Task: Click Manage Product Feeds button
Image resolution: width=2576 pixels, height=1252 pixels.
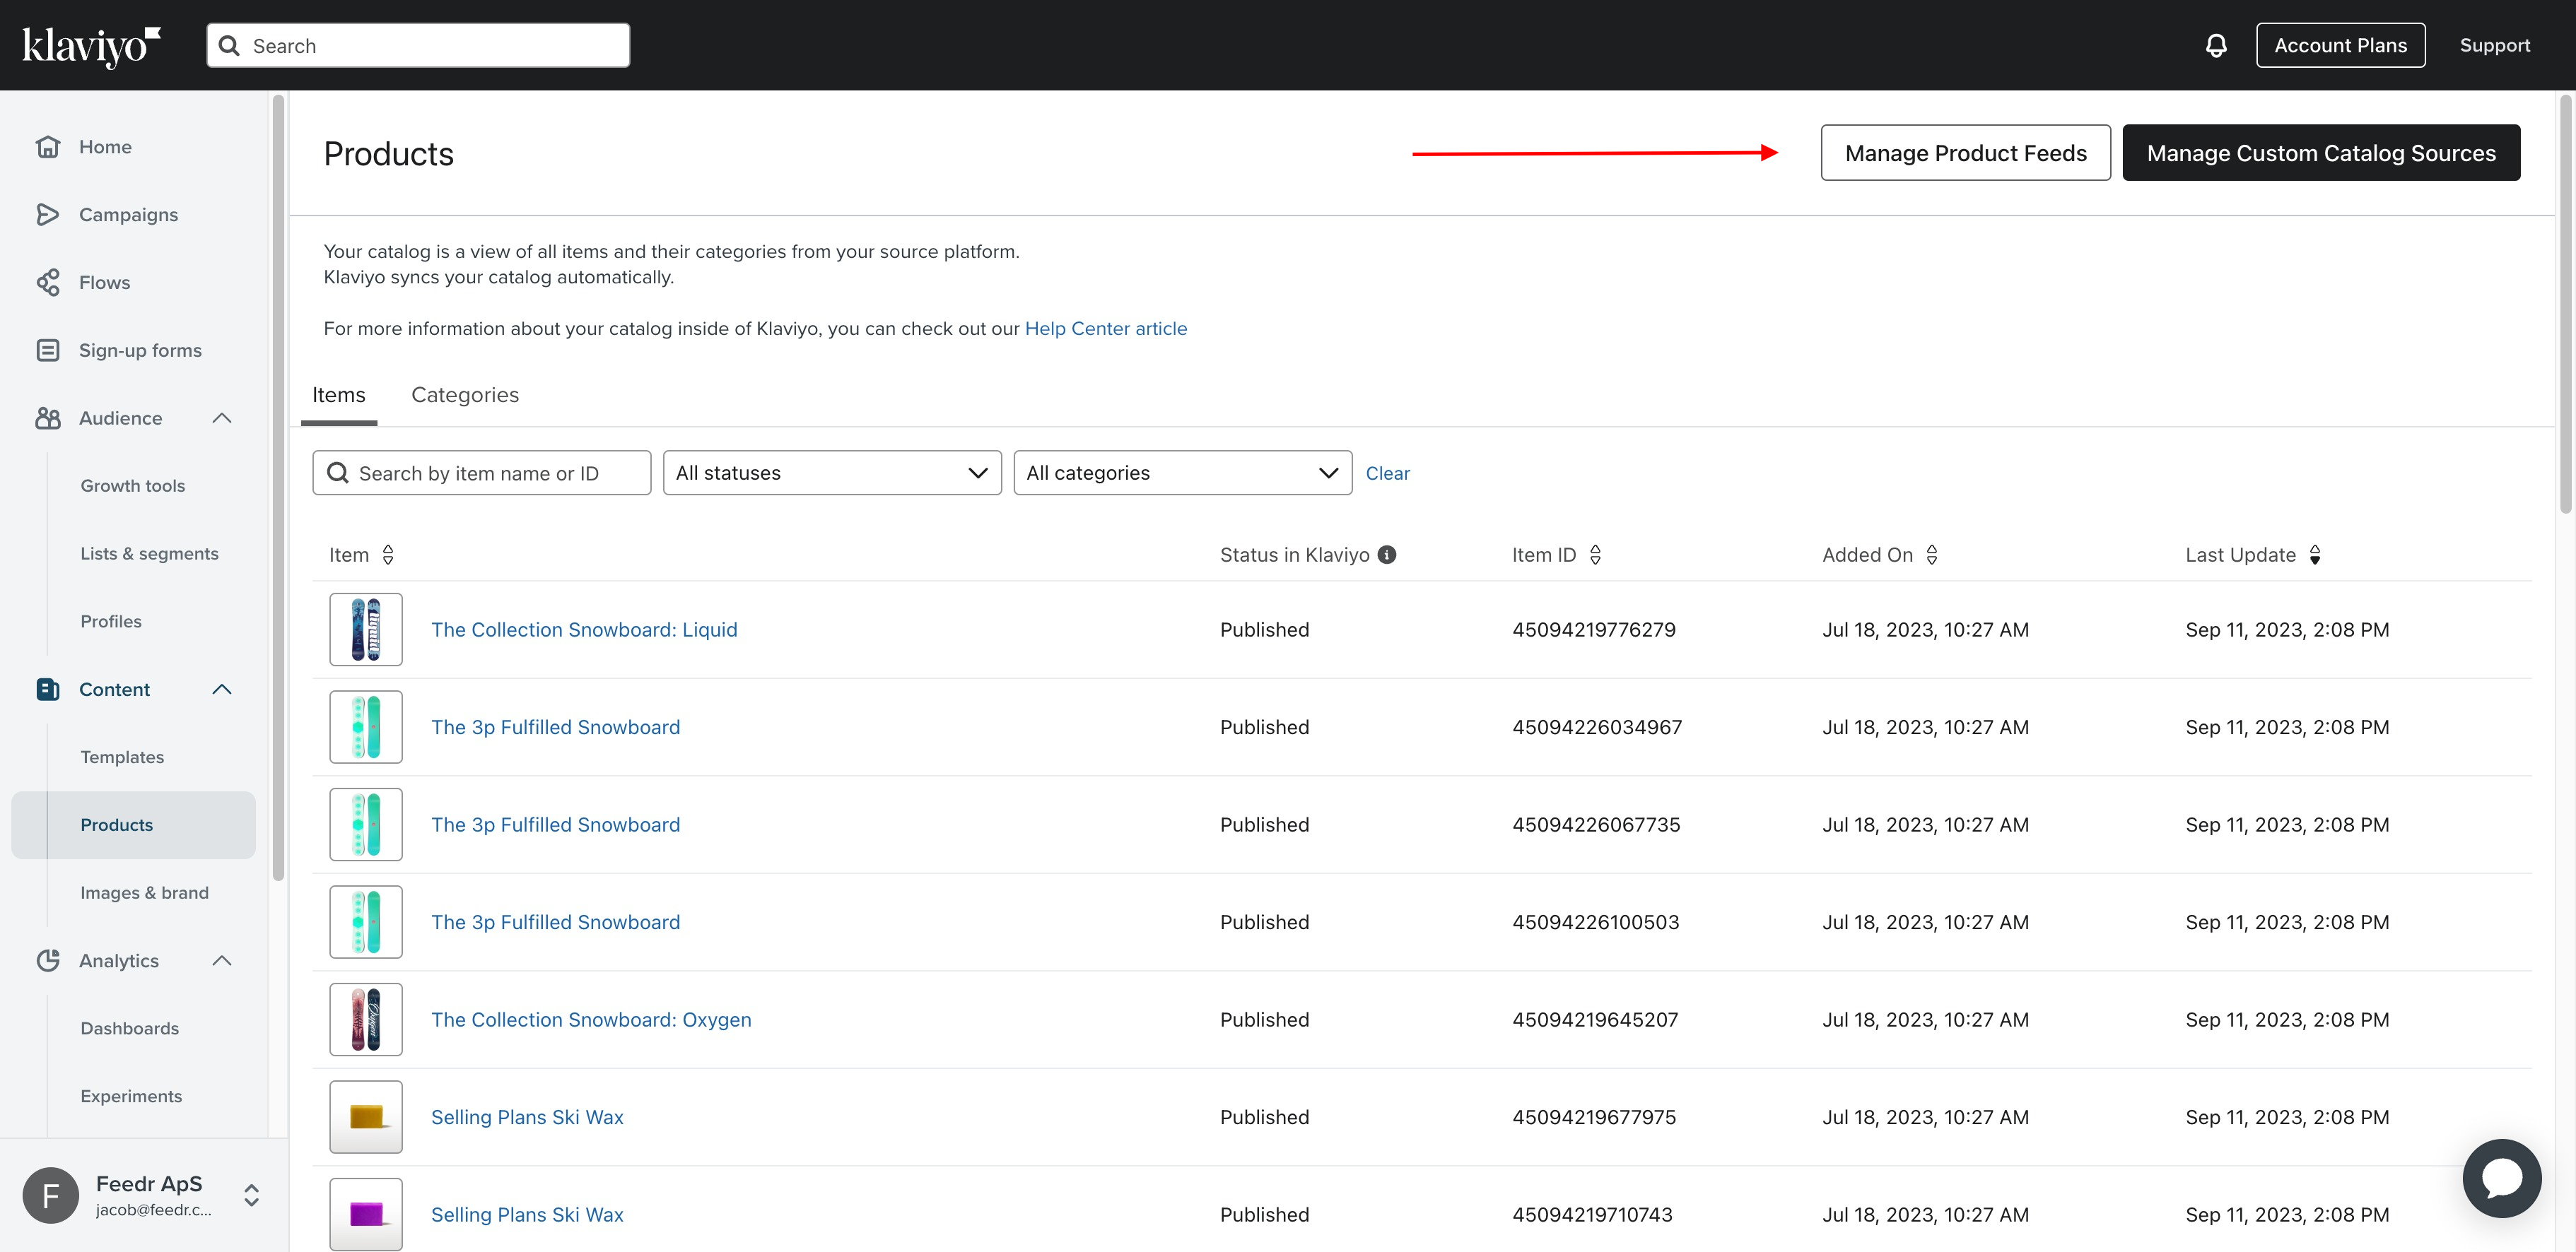Action: click(x=1967, y=151)
